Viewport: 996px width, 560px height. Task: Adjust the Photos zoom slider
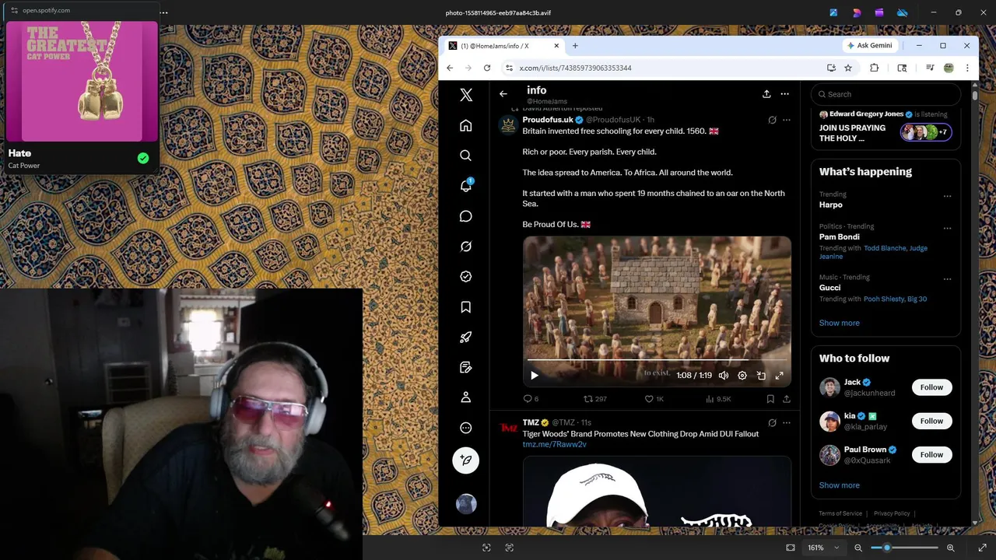click(x=904, y=548)
